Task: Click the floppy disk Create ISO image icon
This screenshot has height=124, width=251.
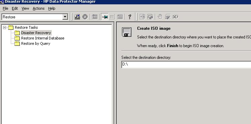Action: coord(127,32)
